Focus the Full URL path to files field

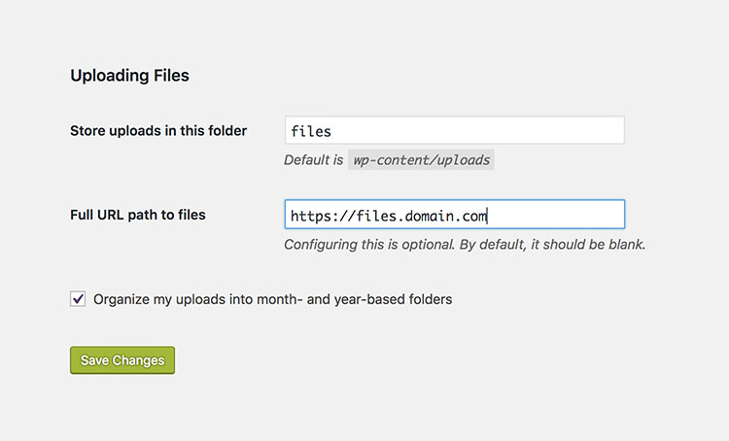(x=454, y=215)
